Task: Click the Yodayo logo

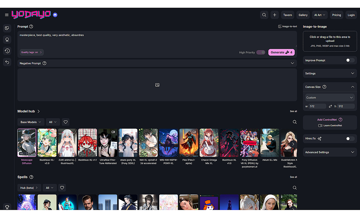Action: click(x=31, y=15)
